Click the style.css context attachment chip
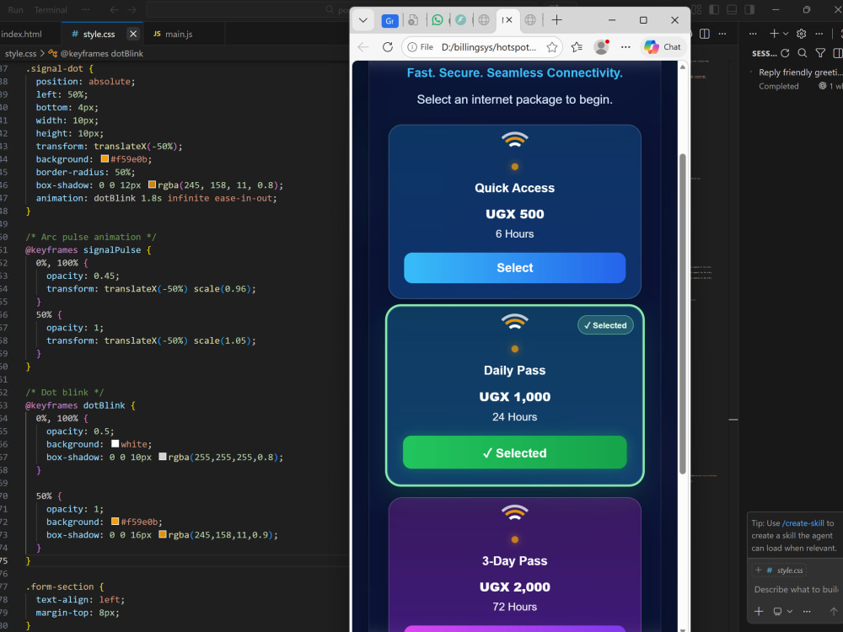This screenshot has height=632, width=843. coord(779,570)
